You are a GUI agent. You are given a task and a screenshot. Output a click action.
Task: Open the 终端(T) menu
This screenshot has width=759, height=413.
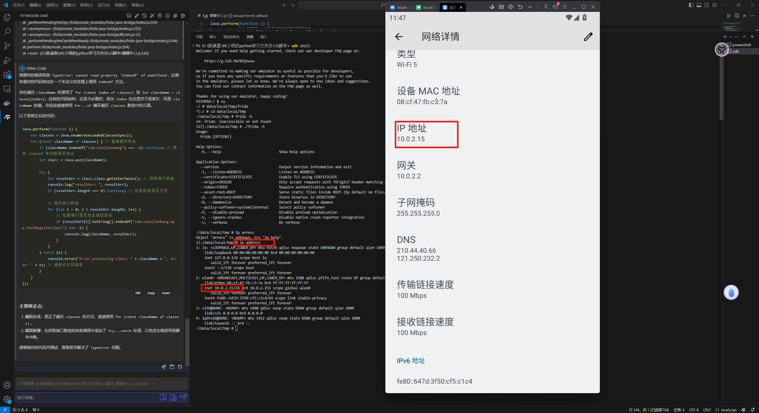tap(120, 5)
